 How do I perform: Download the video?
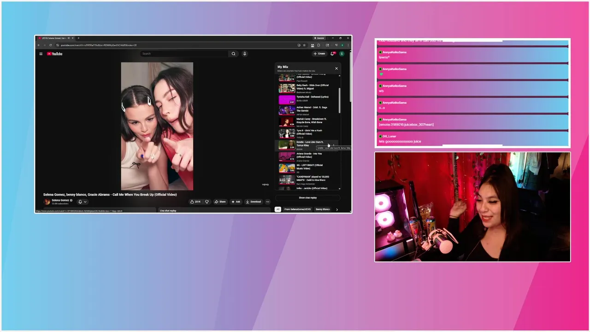click(x=254, y=202)
